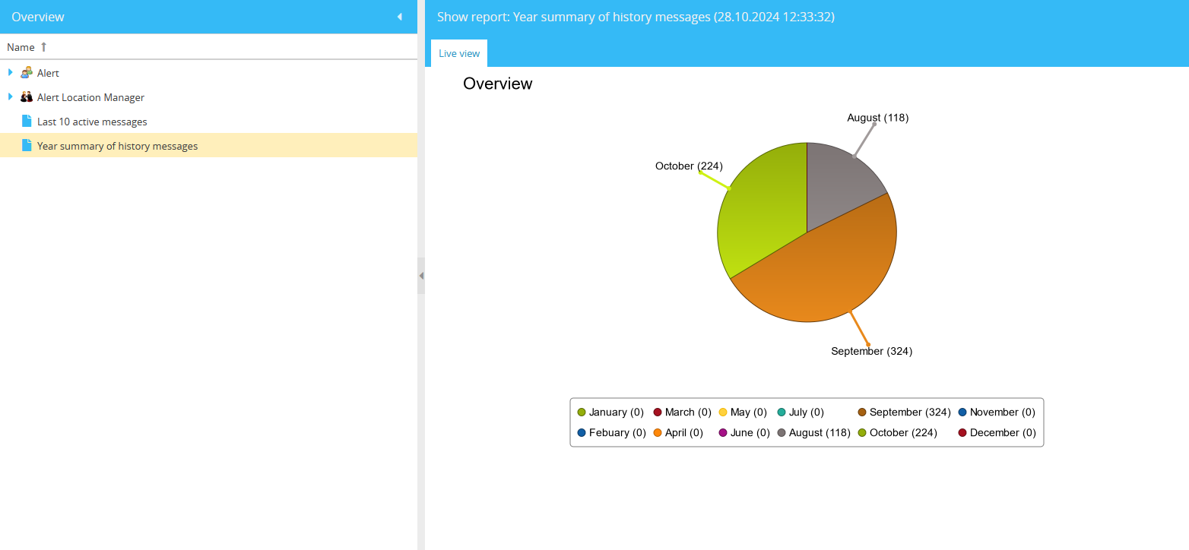1189x550 pixels.
Task: Click the September (324) chart label
Action: [871, 351]
